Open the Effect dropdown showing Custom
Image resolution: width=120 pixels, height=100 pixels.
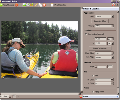(104, 16)
